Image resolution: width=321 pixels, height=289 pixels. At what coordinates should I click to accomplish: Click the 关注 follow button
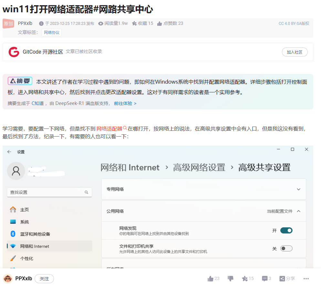[x=44, y=279]
